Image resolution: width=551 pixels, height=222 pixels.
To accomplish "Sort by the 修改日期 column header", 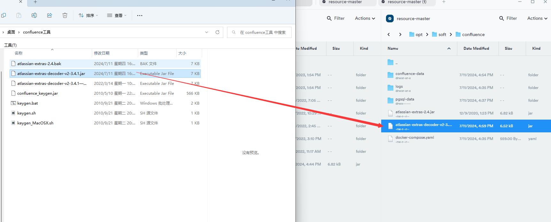I will tap(102, 53).
